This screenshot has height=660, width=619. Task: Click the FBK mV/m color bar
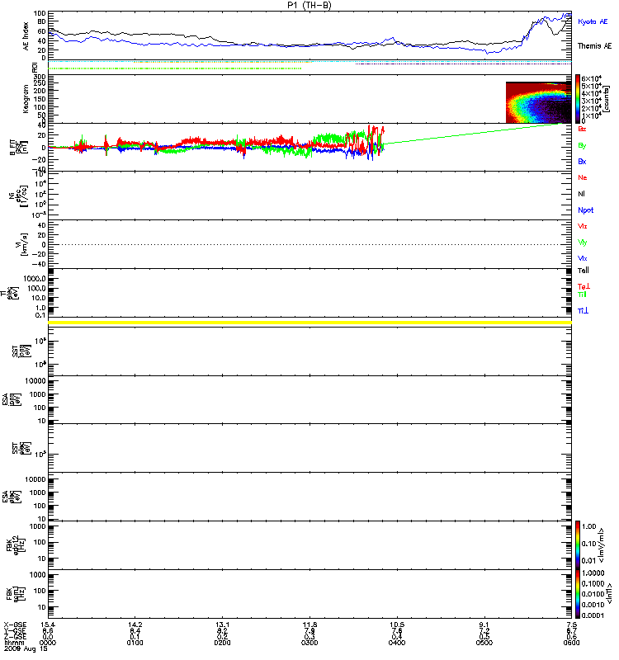click(x=578, y=545)
